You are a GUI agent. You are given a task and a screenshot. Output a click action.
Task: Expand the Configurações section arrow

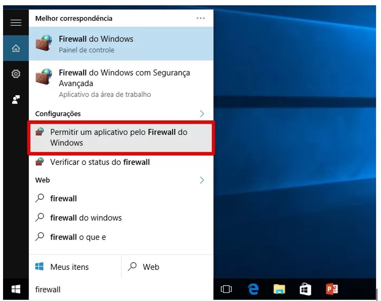point(202,114)
